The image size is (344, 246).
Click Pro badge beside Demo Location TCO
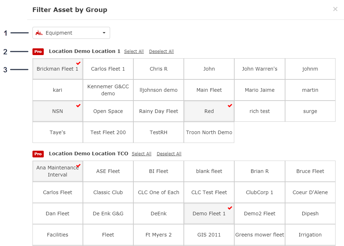pos(38,154)
